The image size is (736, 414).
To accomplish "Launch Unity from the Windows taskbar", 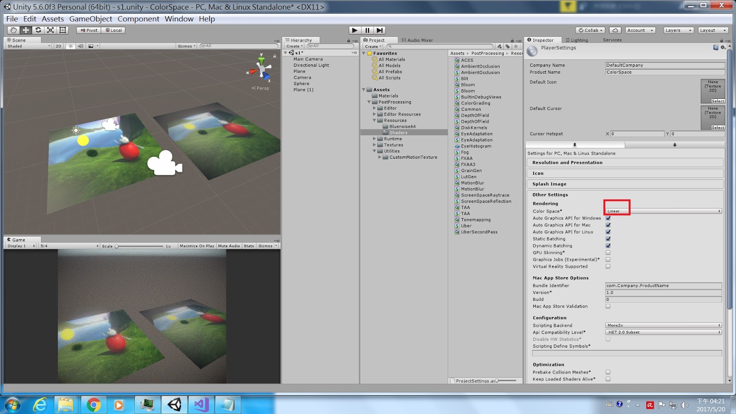I will click(174, 404).
